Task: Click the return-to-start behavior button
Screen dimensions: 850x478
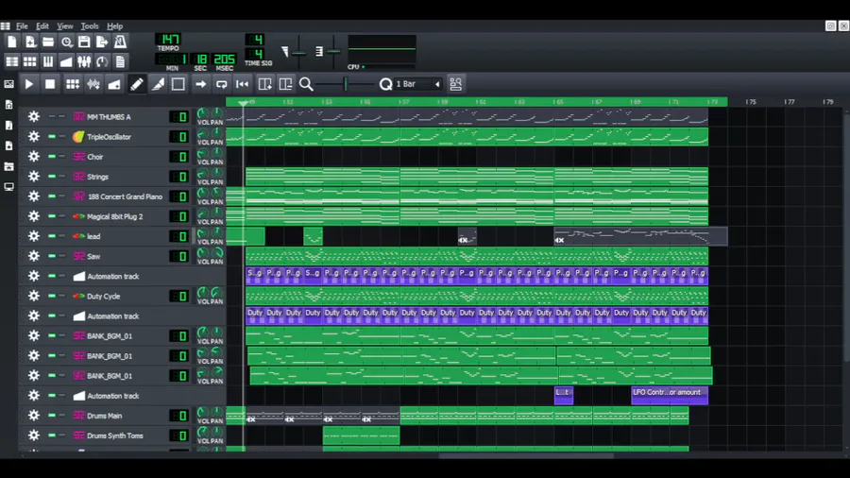Action: point(243,84)
